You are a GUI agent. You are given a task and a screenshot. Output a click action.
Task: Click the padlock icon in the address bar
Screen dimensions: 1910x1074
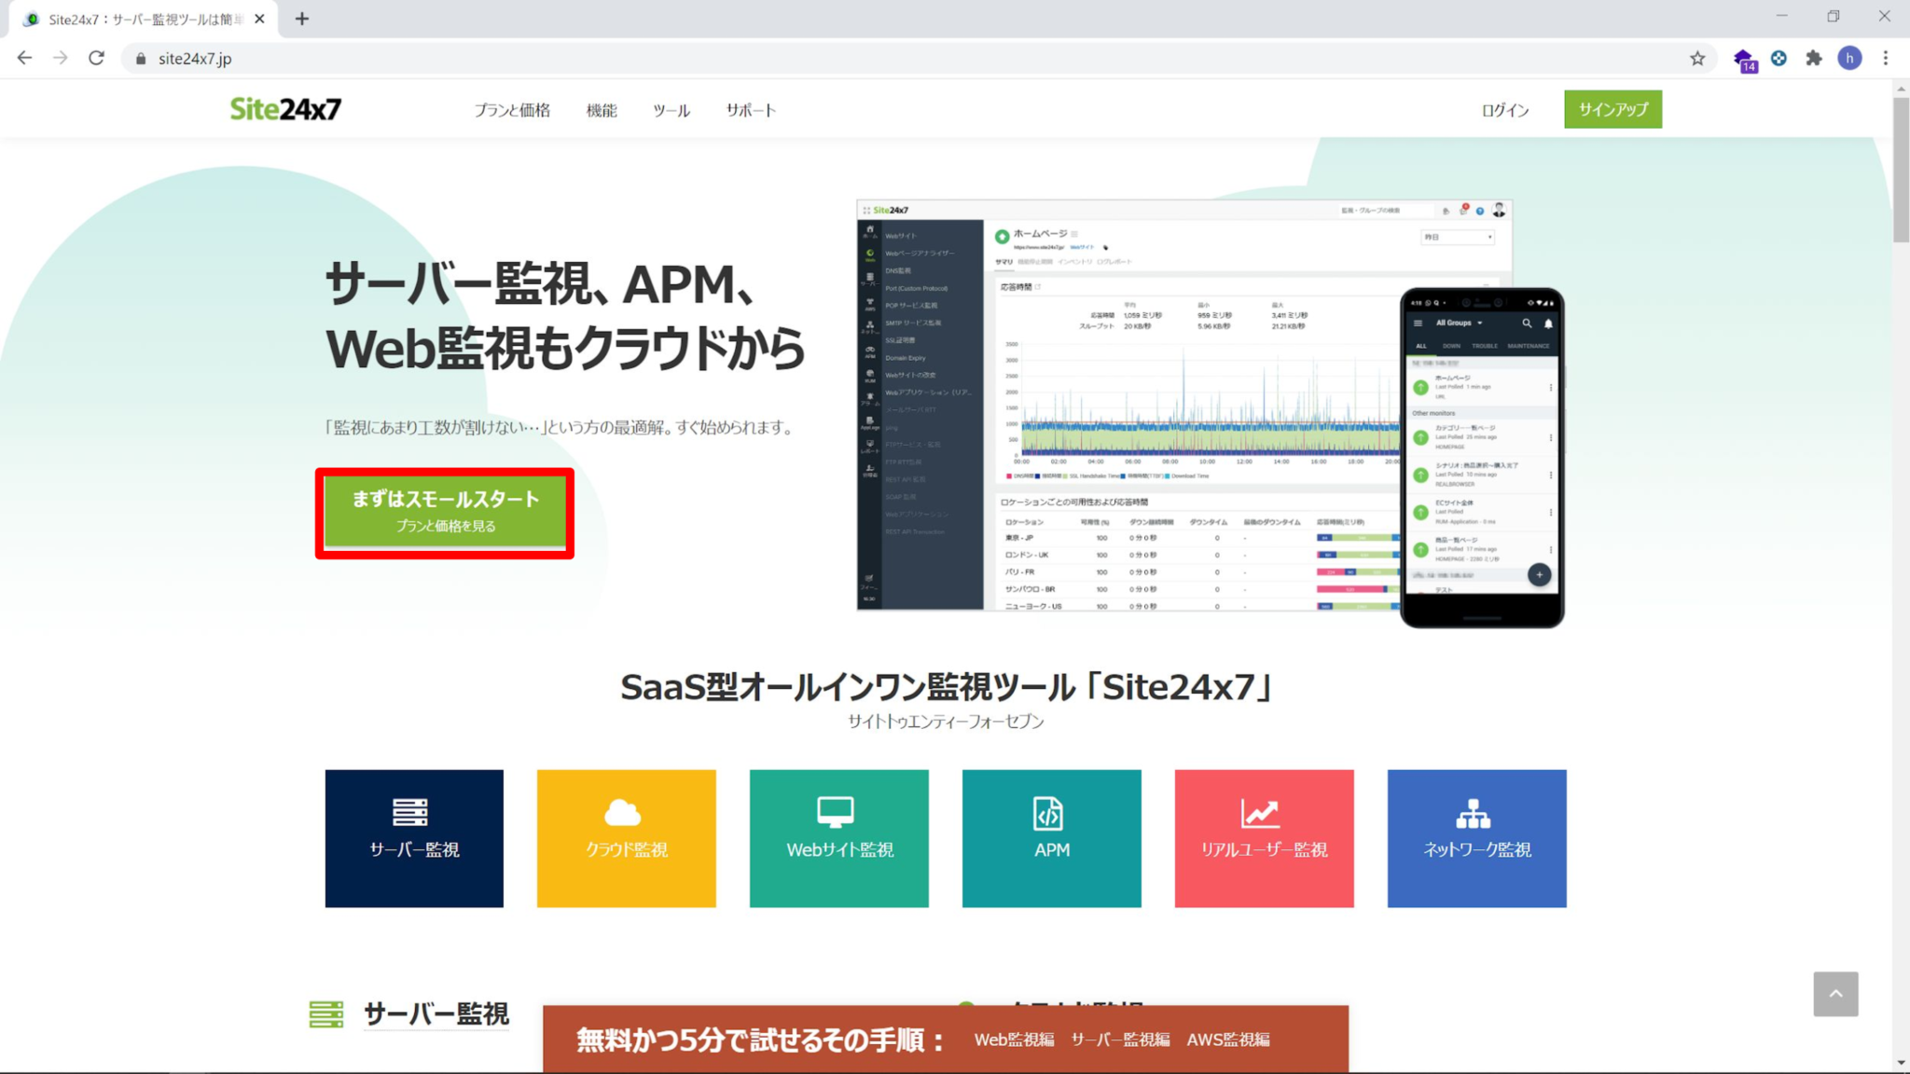tap(140, 58)
